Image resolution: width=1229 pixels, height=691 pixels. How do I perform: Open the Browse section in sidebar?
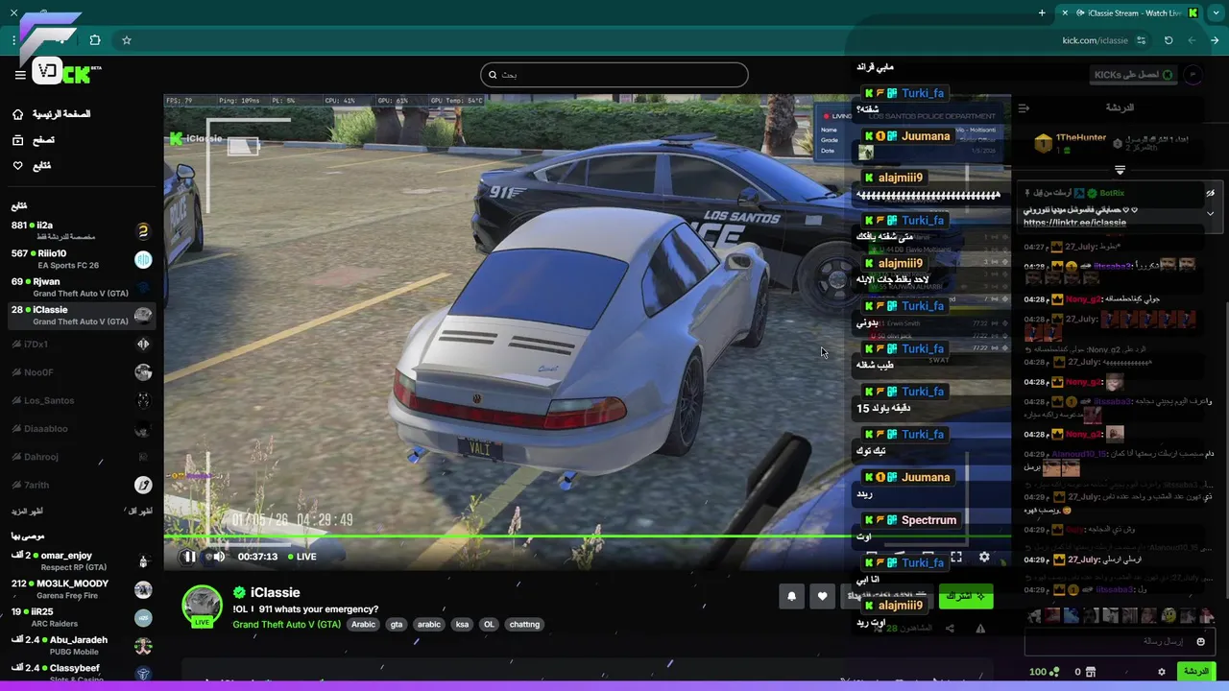(34, 140)
